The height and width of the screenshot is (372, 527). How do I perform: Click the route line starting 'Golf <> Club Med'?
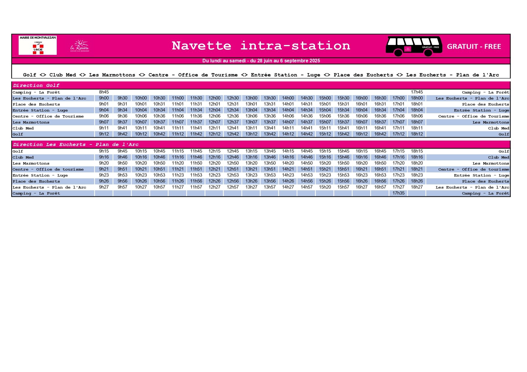[x=261, y=75]
